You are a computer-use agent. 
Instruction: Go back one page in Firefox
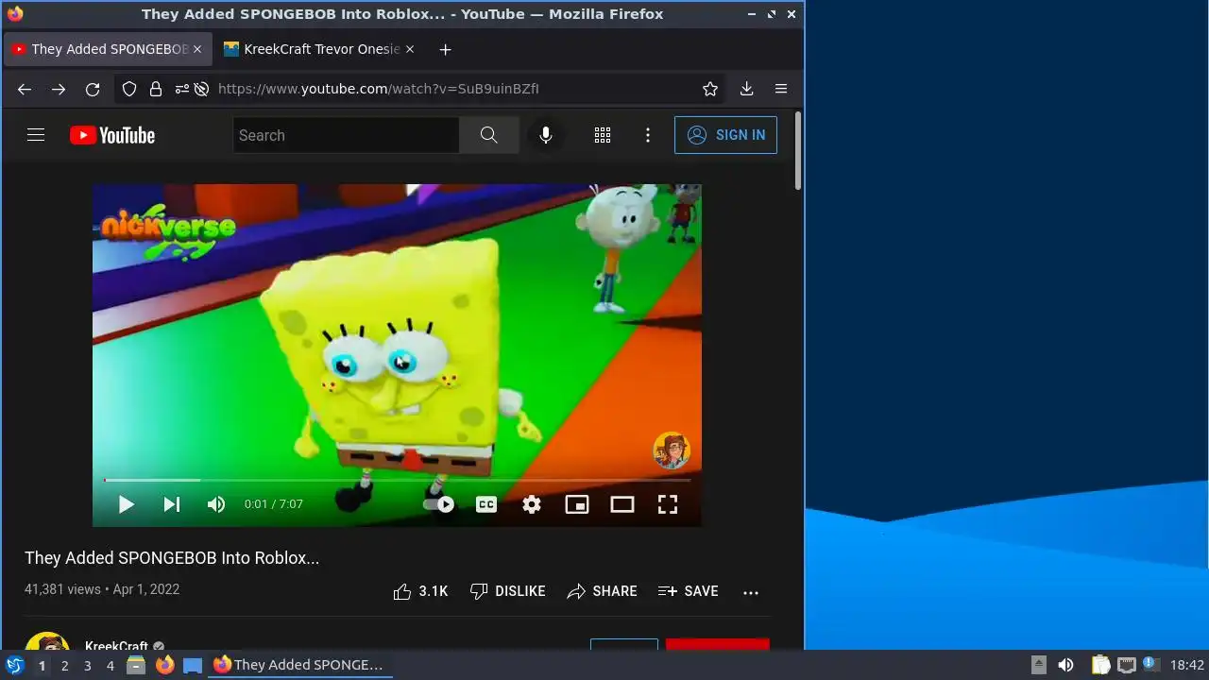coord(25,89)
